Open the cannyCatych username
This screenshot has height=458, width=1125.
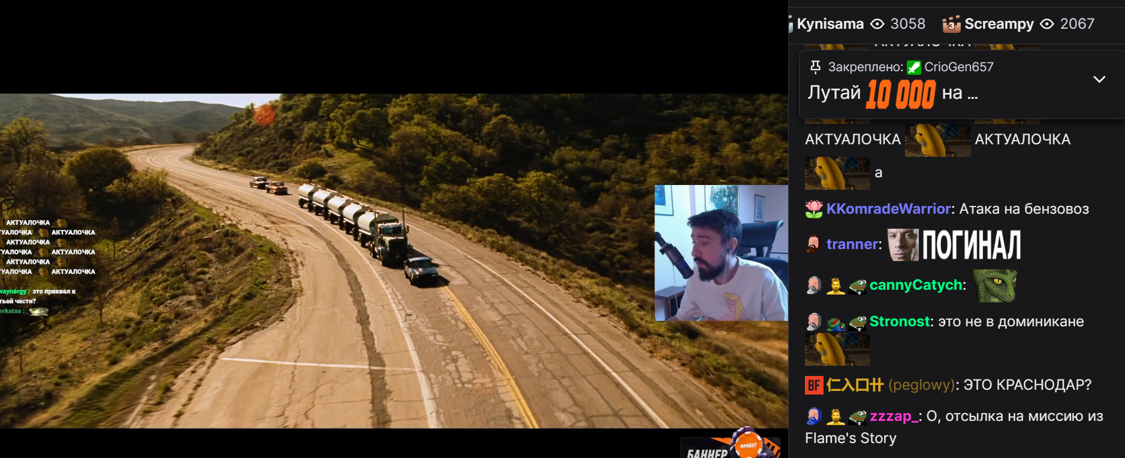point(916,285)
